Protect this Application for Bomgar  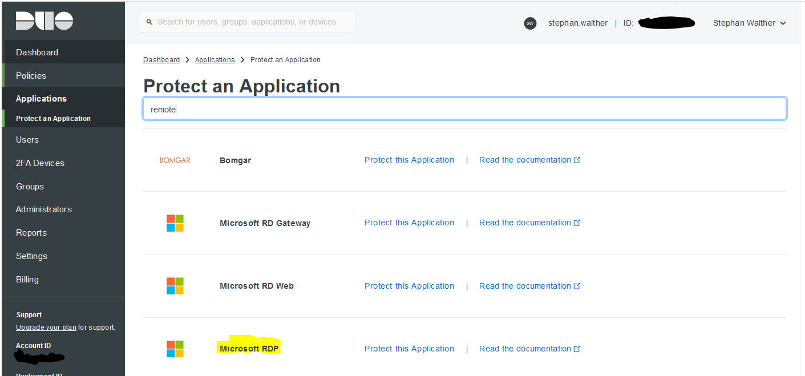(x=409, y=160)
